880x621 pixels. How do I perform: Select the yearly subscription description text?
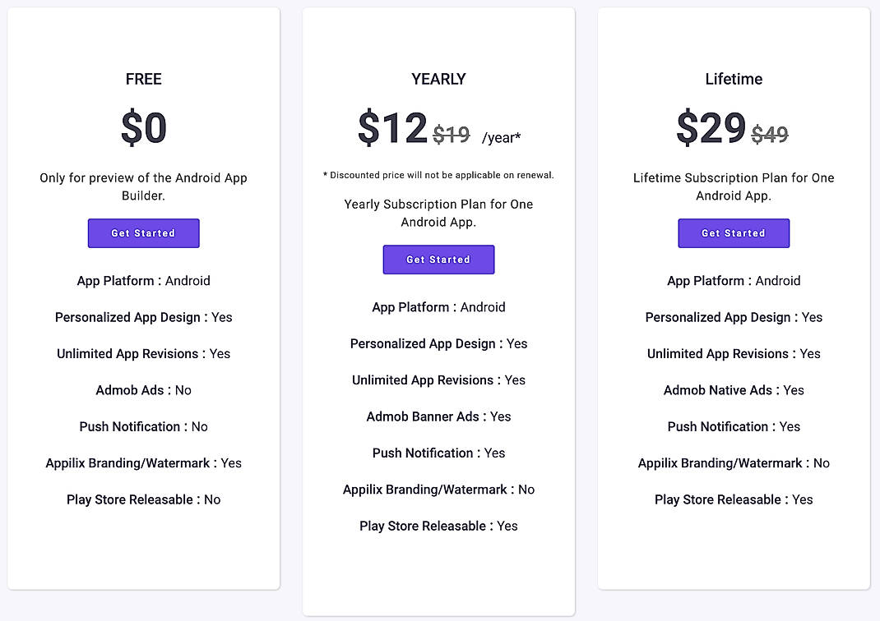(x=438, y=213)
